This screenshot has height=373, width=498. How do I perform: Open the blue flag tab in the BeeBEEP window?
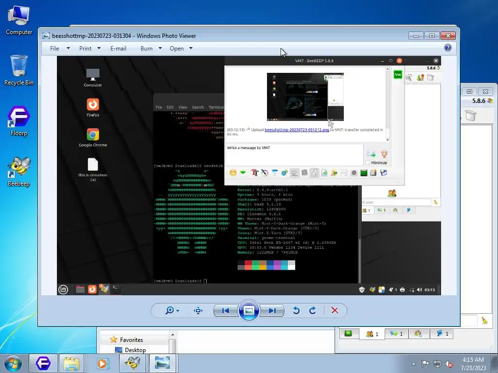tap(442, 333)
